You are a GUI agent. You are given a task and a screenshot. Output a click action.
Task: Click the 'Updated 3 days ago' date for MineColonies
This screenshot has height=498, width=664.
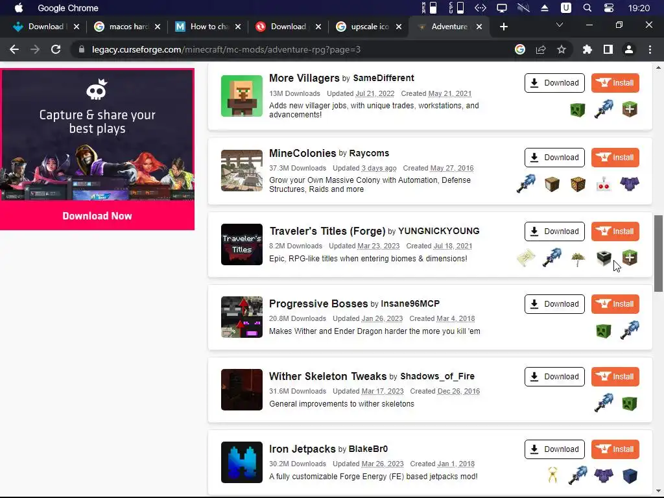pyautogui.click(x=364, y=168)
